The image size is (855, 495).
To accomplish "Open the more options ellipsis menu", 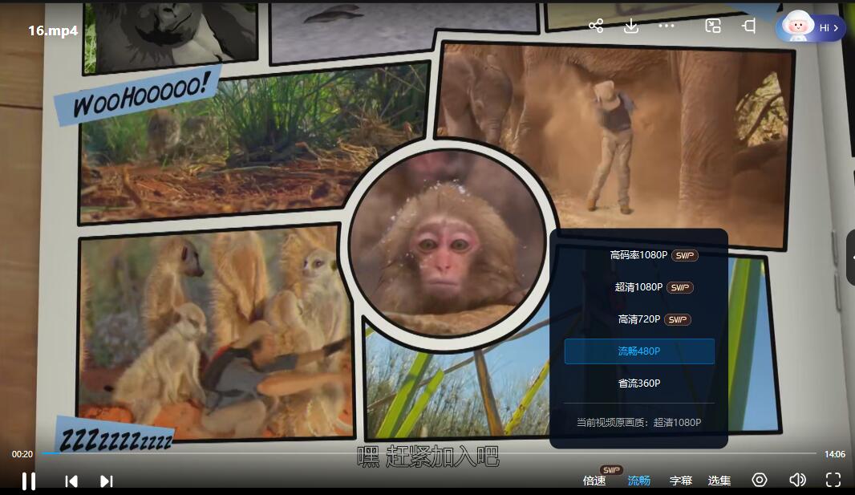I will pyautogui.click(x=667, y=26).
